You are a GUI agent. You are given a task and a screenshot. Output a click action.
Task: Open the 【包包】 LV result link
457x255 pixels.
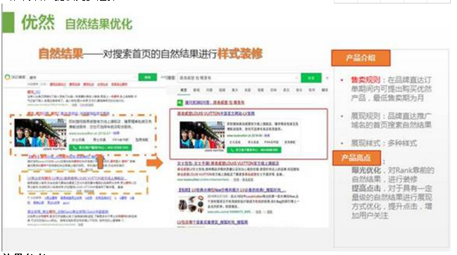[232, 190]
